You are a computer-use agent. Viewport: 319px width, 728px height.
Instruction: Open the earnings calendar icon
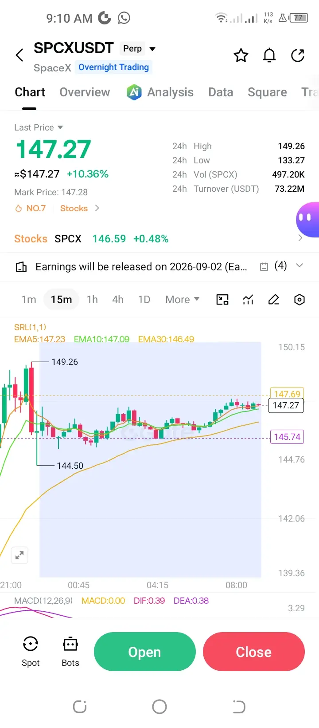(264, 267)
